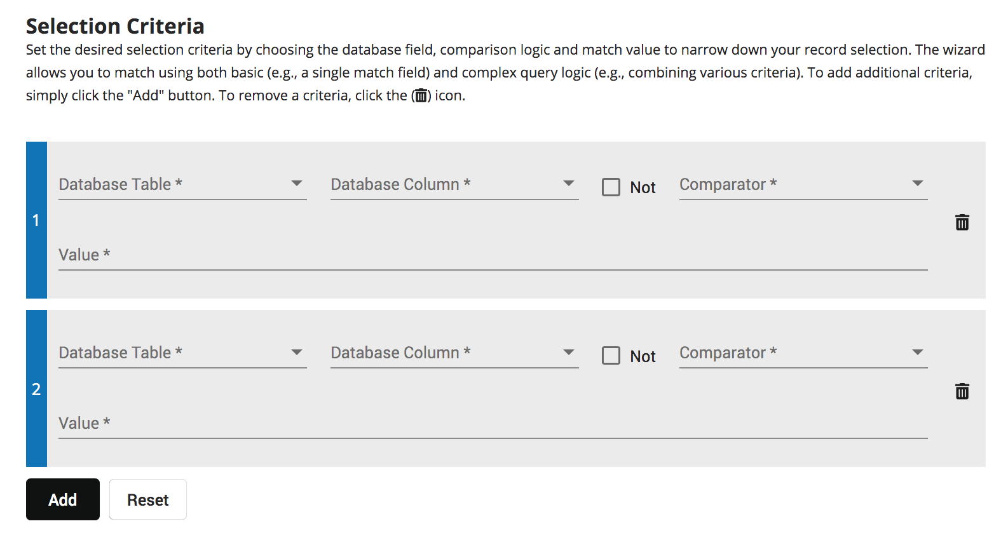This screenshot has width=1008, height=540.
Task: Click the Not label in row 1
Action: (x=643, y=187)
